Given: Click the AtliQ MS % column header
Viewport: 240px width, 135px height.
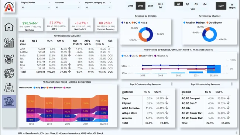Looking at the screenshot, I should tap(88, 42).
